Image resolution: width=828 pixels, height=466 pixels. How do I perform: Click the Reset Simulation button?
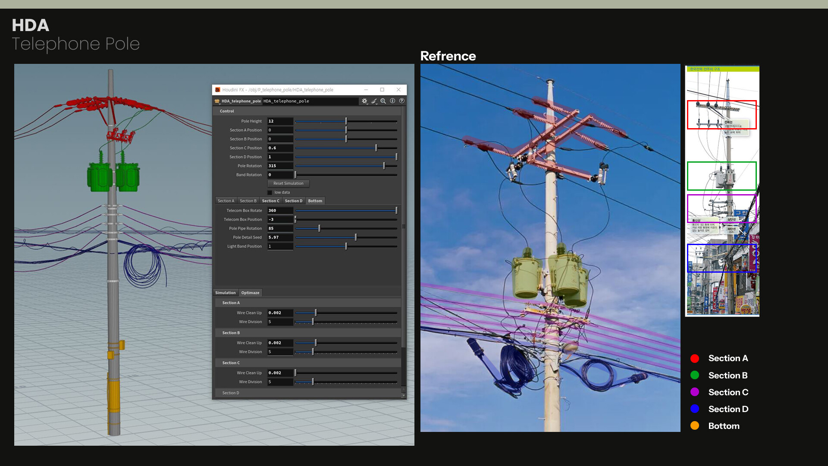(x=289, y=183)
